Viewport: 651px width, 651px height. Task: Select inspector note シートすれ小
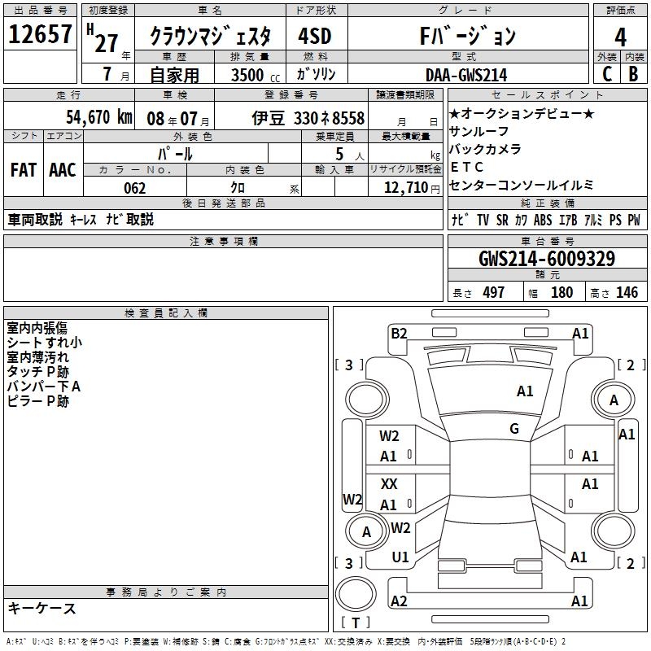(x=45, y=343)
